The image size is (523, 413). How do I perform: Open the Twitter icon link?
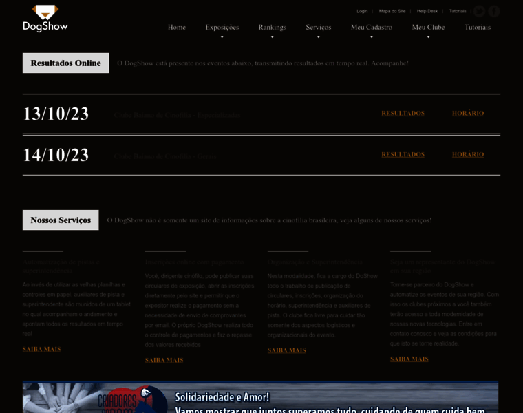coord(480,11)
